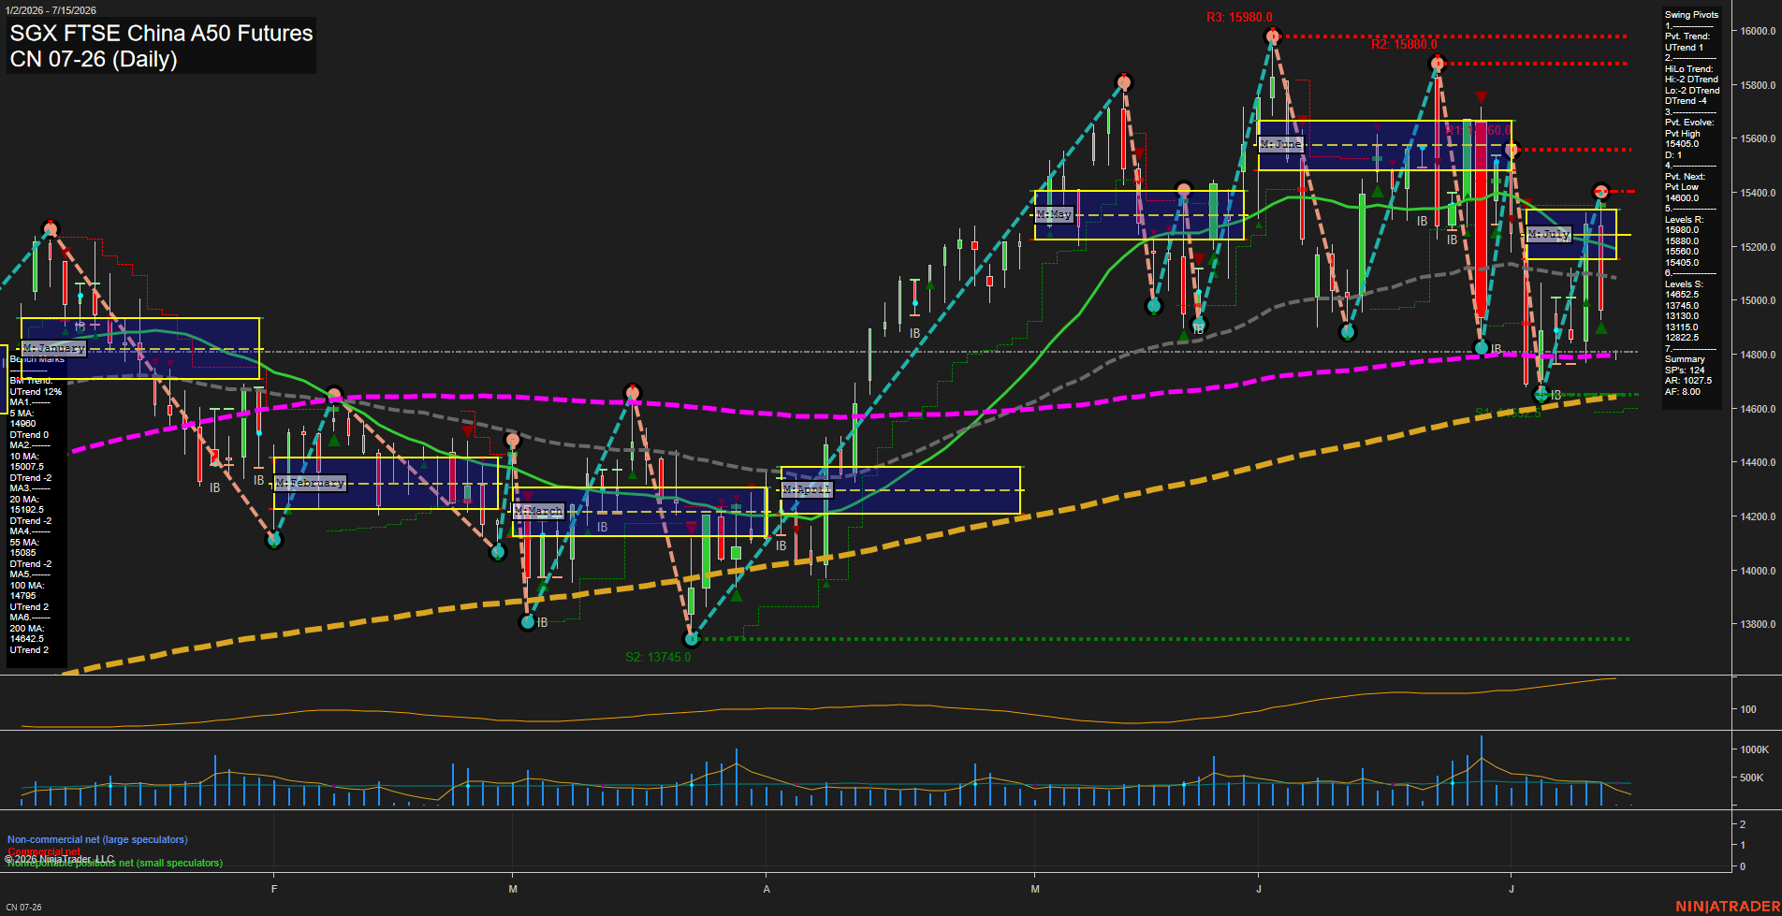Click the 14600.0 Pvt Low value
1782x916 pixels.
pos(1682,198)
